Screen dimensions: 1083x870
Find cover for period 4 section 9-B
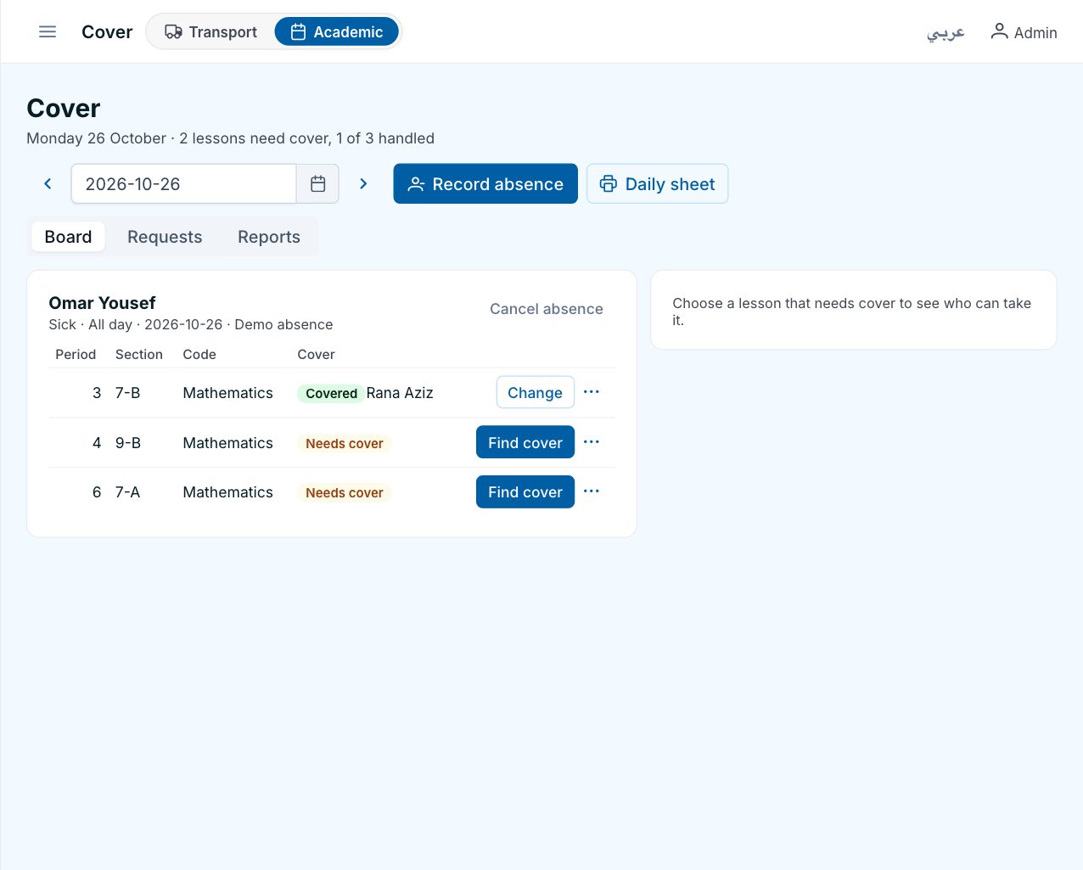click(x=525, y=442)
